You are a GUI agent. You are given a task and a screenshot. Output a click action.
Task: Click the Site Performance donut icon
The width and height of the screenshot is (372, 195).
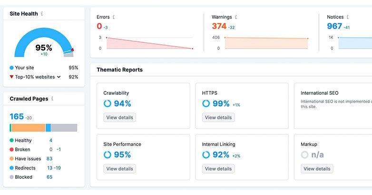[107, 155]
